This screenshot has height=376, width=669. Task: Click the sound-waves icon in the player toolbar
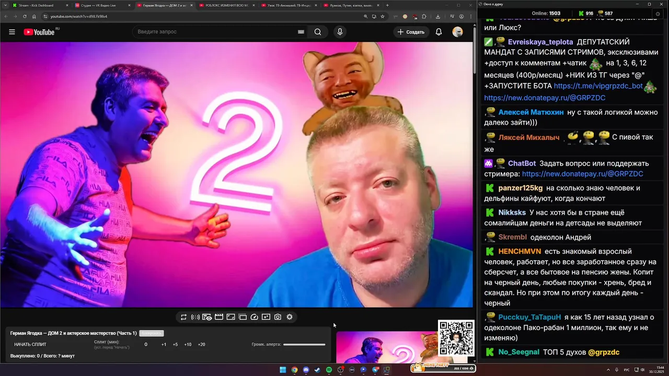click(x=195, y=317)
